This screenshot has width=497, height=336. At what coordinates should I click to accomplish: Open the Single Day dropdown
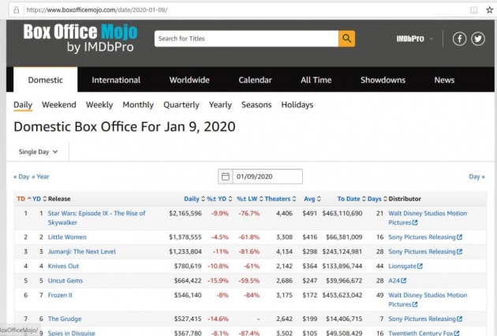pyautogui.click(x=38, y=152)
